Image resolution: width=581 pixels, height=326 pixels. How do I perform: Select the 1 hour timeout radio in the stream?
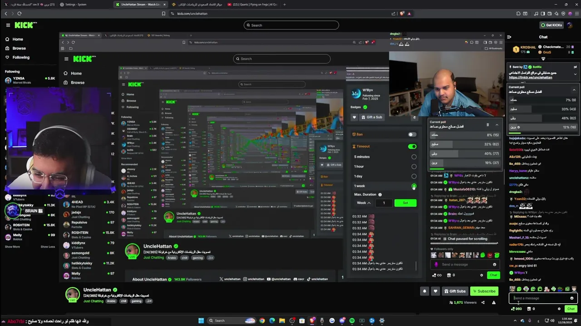(414, 166)
